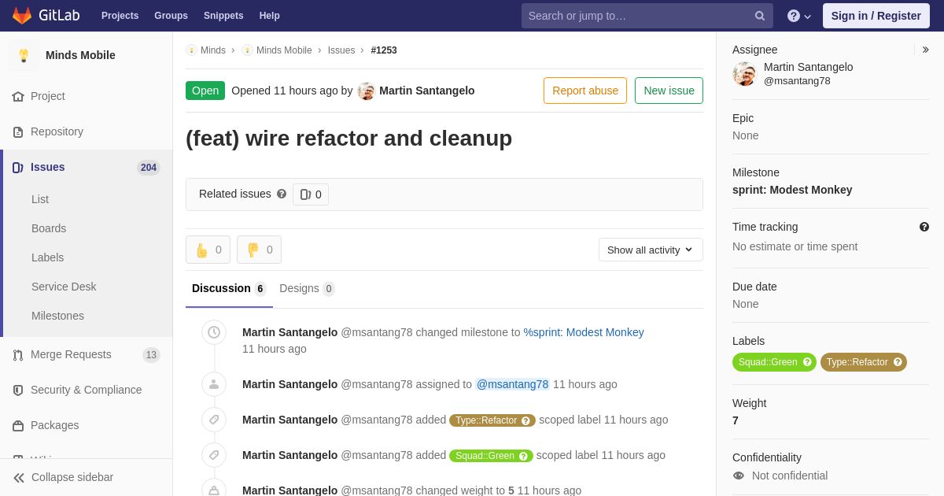Click the Merge Requests icon
The width and height of the screenshot is (944, 496).
click(x=18, y=354)
